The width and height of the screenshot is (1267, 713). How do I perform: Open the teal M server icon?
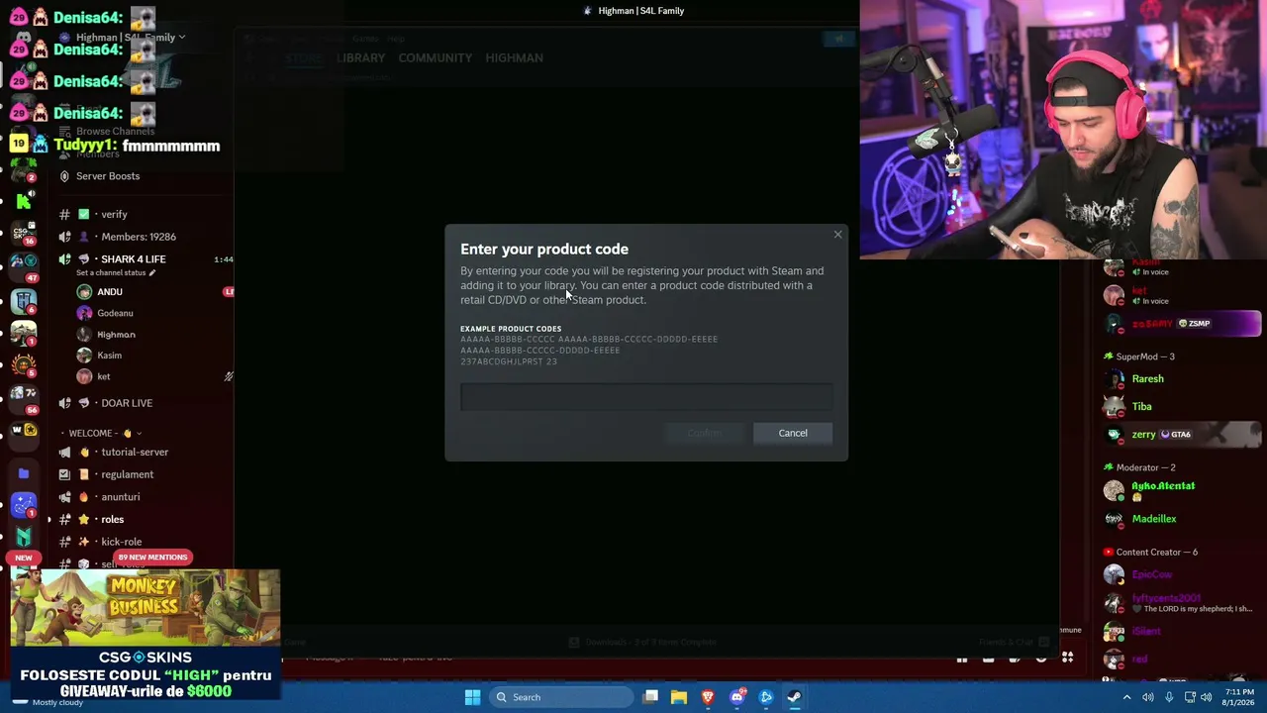pyautogui.click(x=24, y=535)
